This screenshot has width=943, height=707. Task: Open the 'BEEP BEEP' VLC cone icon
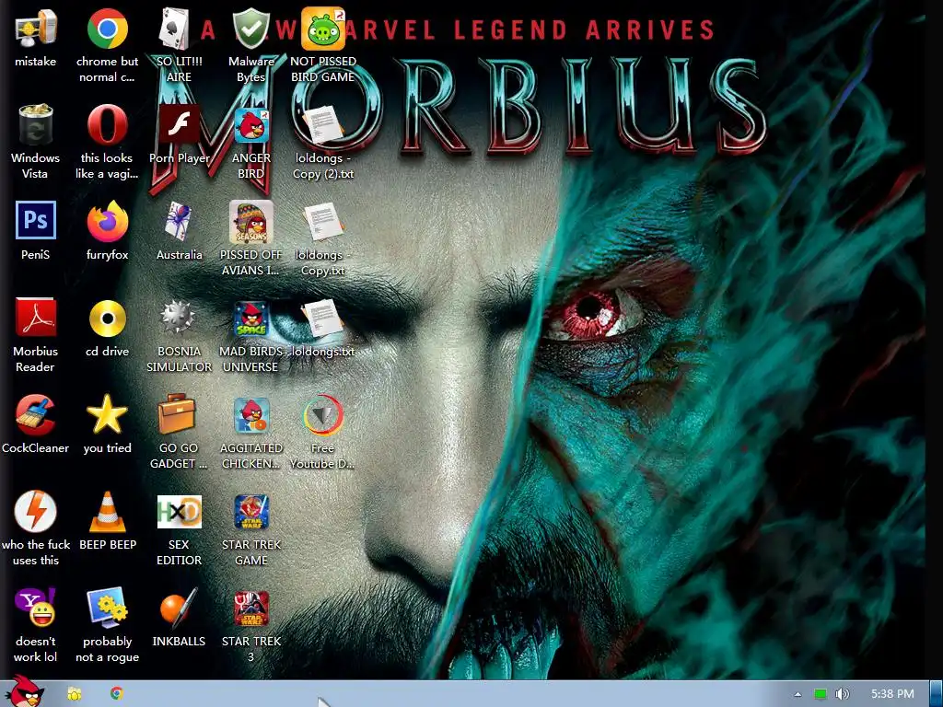[107, 512]
